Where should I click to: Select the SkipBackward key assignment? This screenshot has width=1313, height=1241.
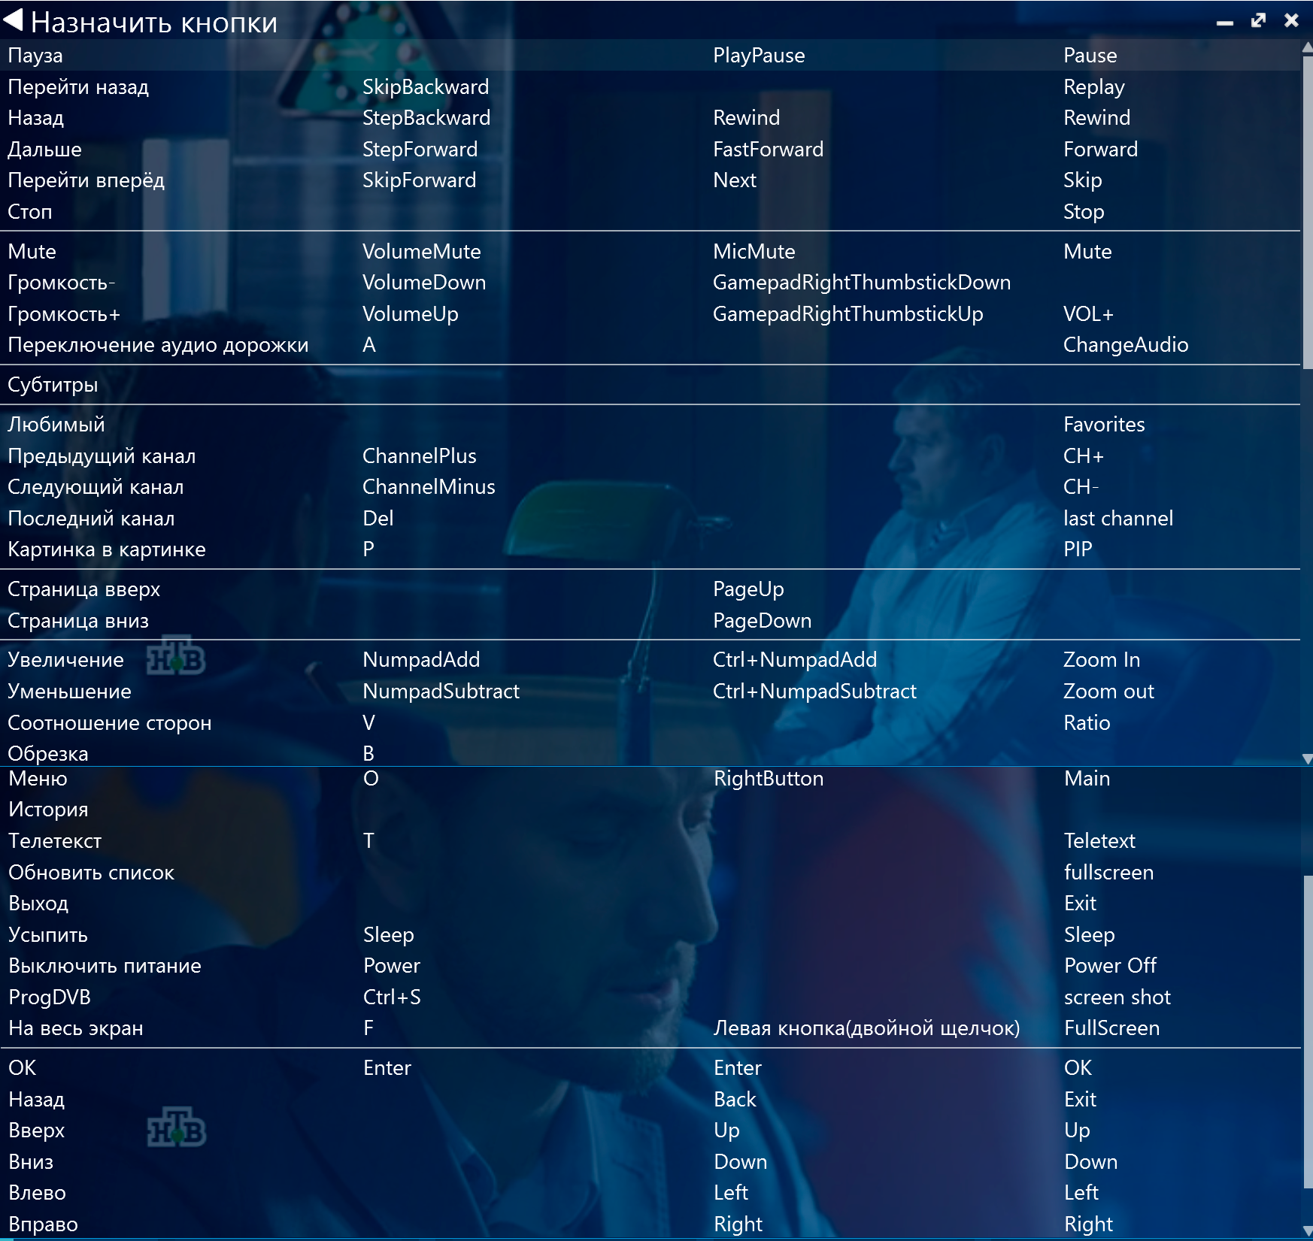425,87
